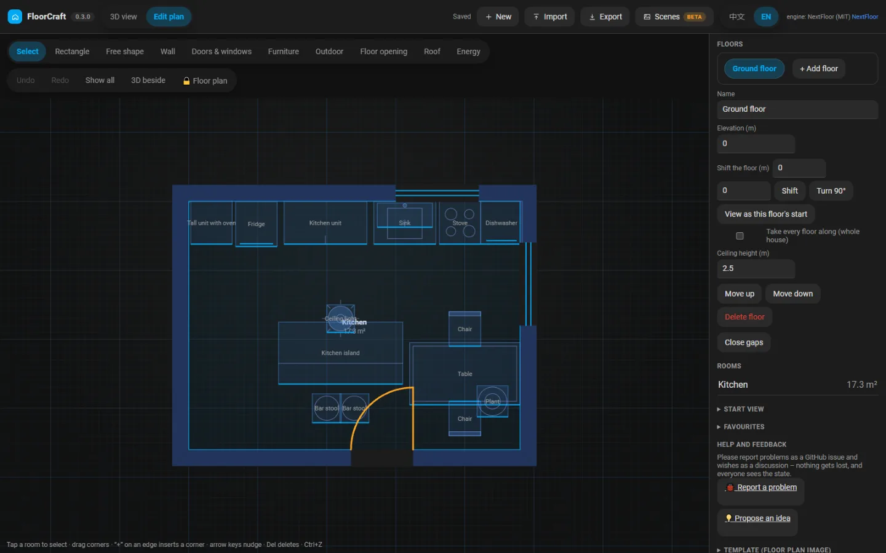
Task: Select the Stove burner symbol on the plan
Action: coord(460,223)
